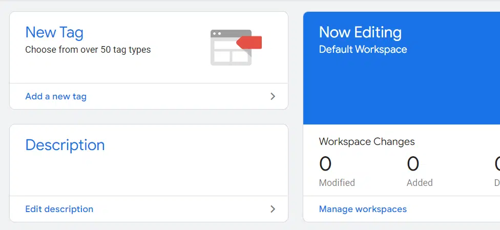Open the arrow beside Add a new tag
This screenshot has height=230, width=500.
[273, 96]
